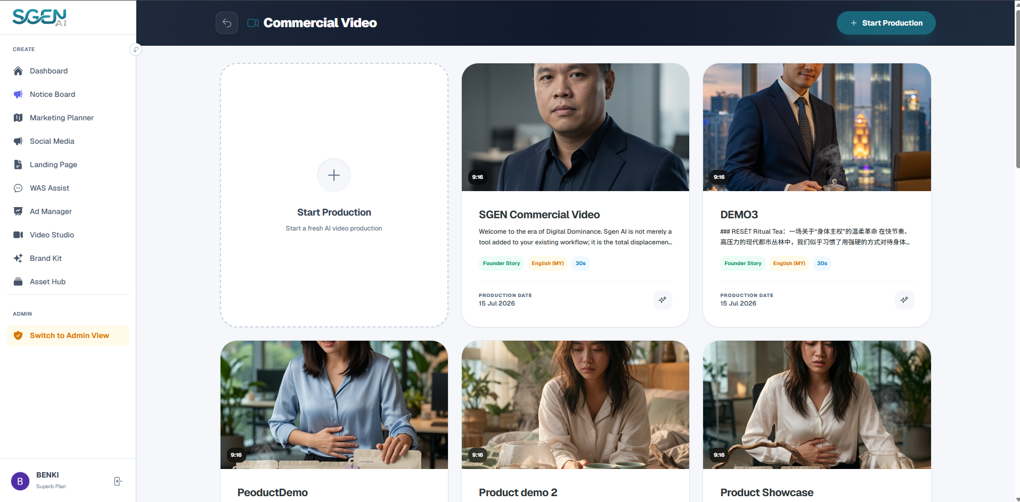This screenshot has height=502, width=1020.
Task: Click the Ad Manager chart icon
Action: (x=18, y=211)
